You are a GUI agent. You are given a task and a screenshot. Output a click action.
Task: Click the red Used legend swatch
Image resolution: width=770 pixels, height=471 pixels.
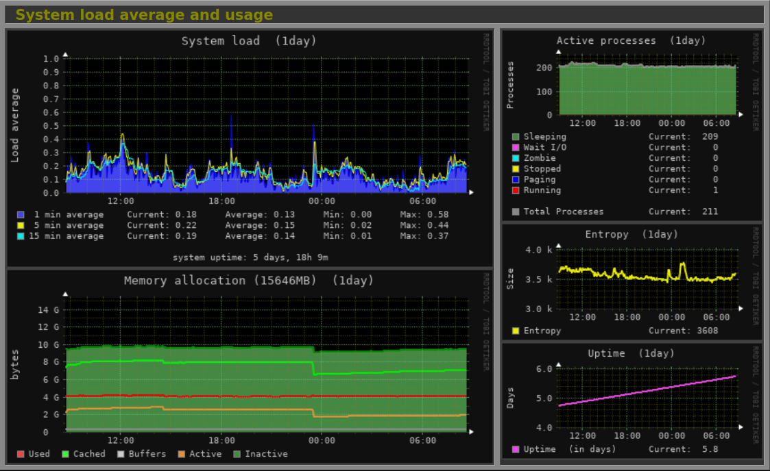pos(21,454)
